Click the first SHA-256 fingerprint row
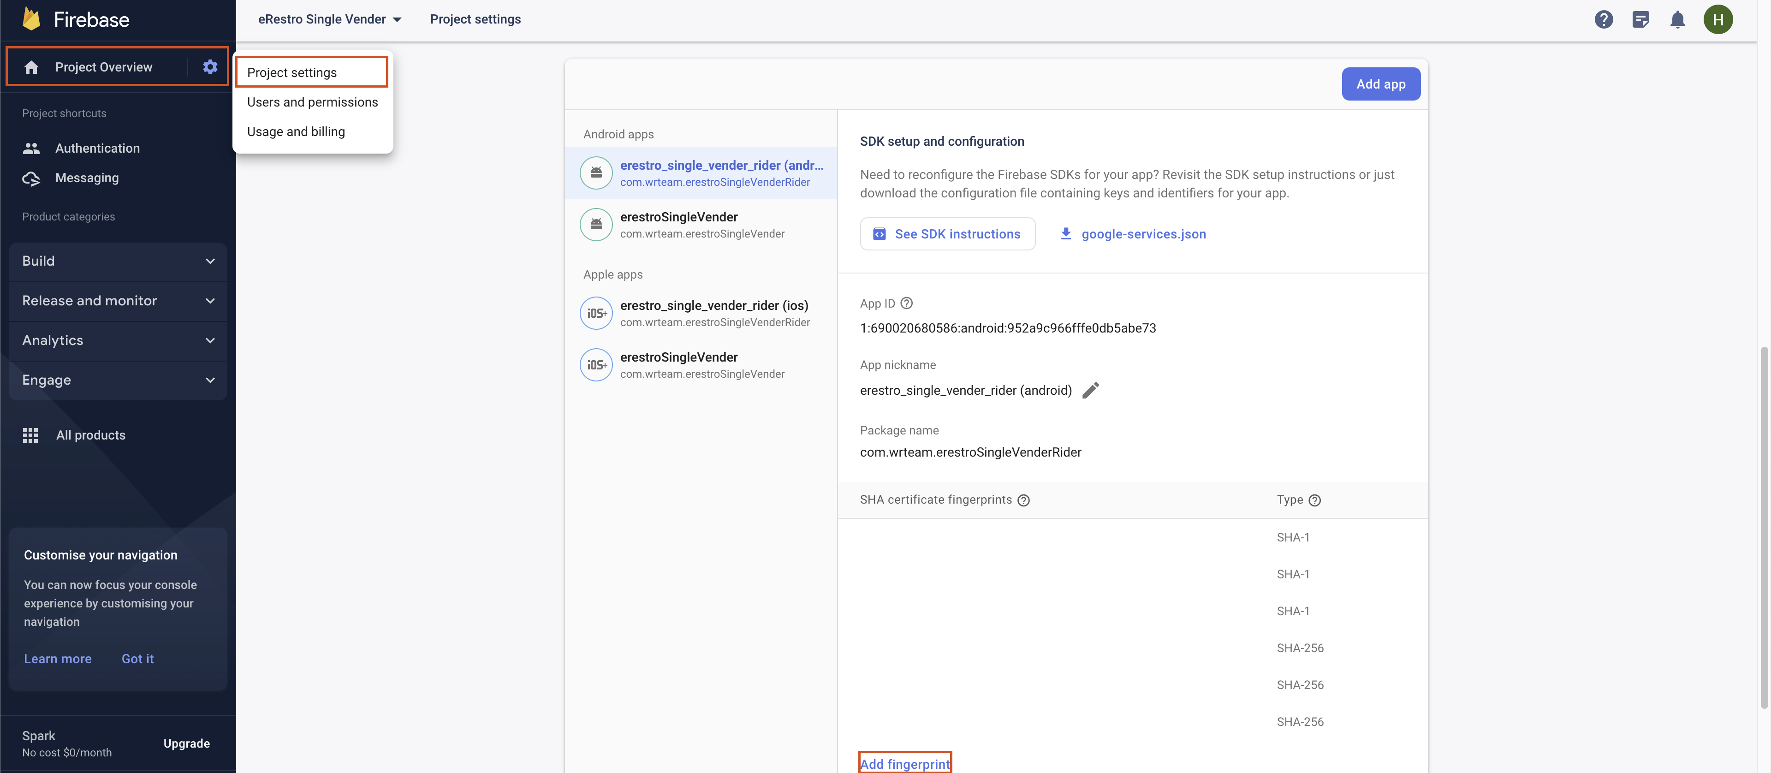The height and width of the screenshot is (773, 1771). coord(1132,648)
